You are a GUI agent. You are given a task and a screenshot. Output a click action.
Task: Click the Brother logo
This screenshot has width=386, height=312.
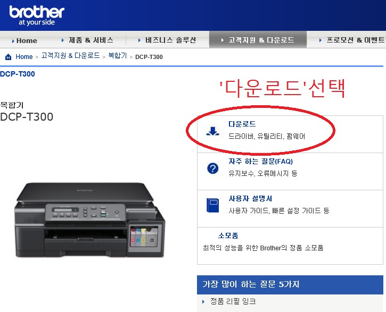pos(37,15)
